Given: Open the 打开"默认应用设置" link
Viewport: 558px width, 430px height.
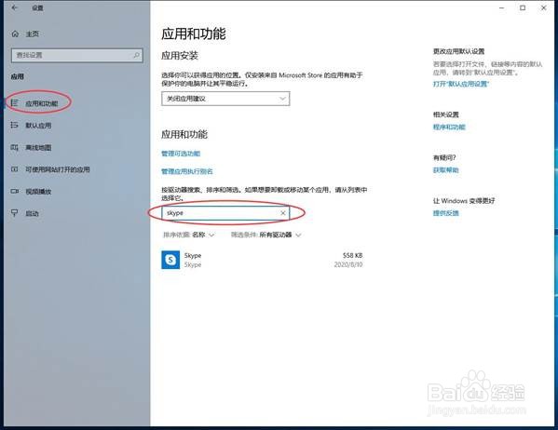Looking at the screenshot, I should coord(461,84).
